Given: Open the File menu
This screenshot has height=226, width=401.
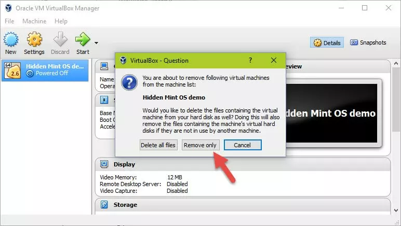Looking at the screenshot, I should click(x=9, y=21).
